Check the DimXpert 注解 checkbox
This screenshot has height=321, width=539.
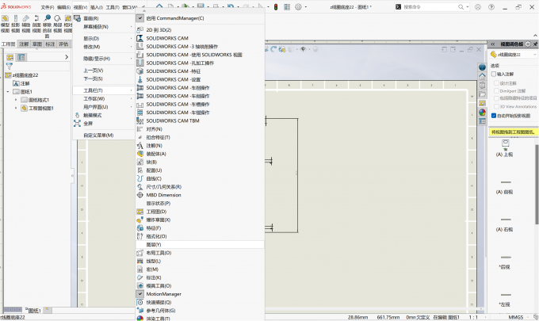coord(496,90)
